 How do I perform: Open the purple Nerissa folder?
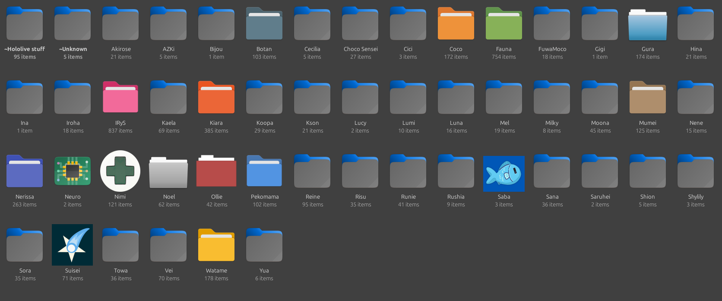[25, 171]
